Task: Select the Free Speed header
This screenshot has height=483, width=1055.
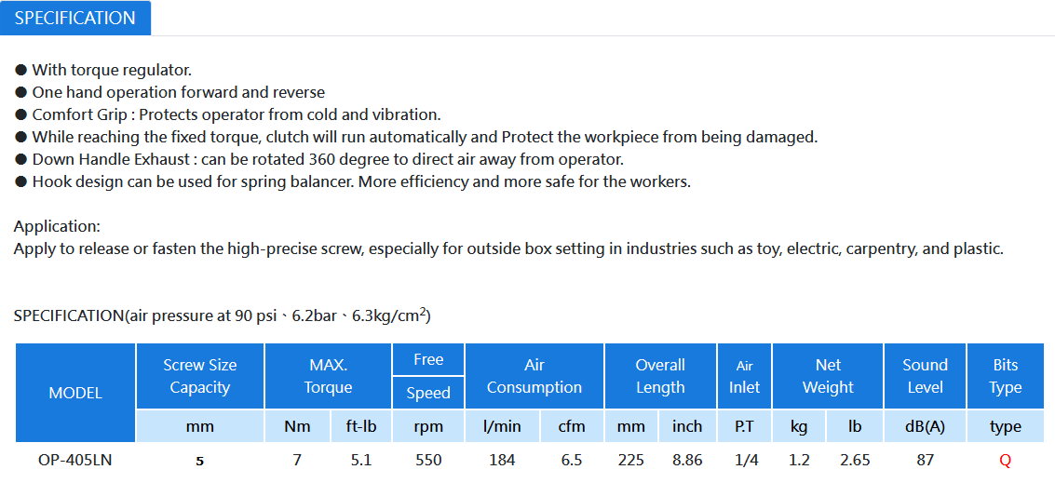Action: [x=428, y=376]
